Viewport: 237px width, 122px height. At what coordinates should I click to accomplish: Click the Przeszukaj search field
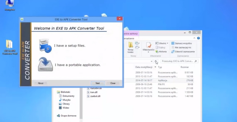tap(177, 61)
